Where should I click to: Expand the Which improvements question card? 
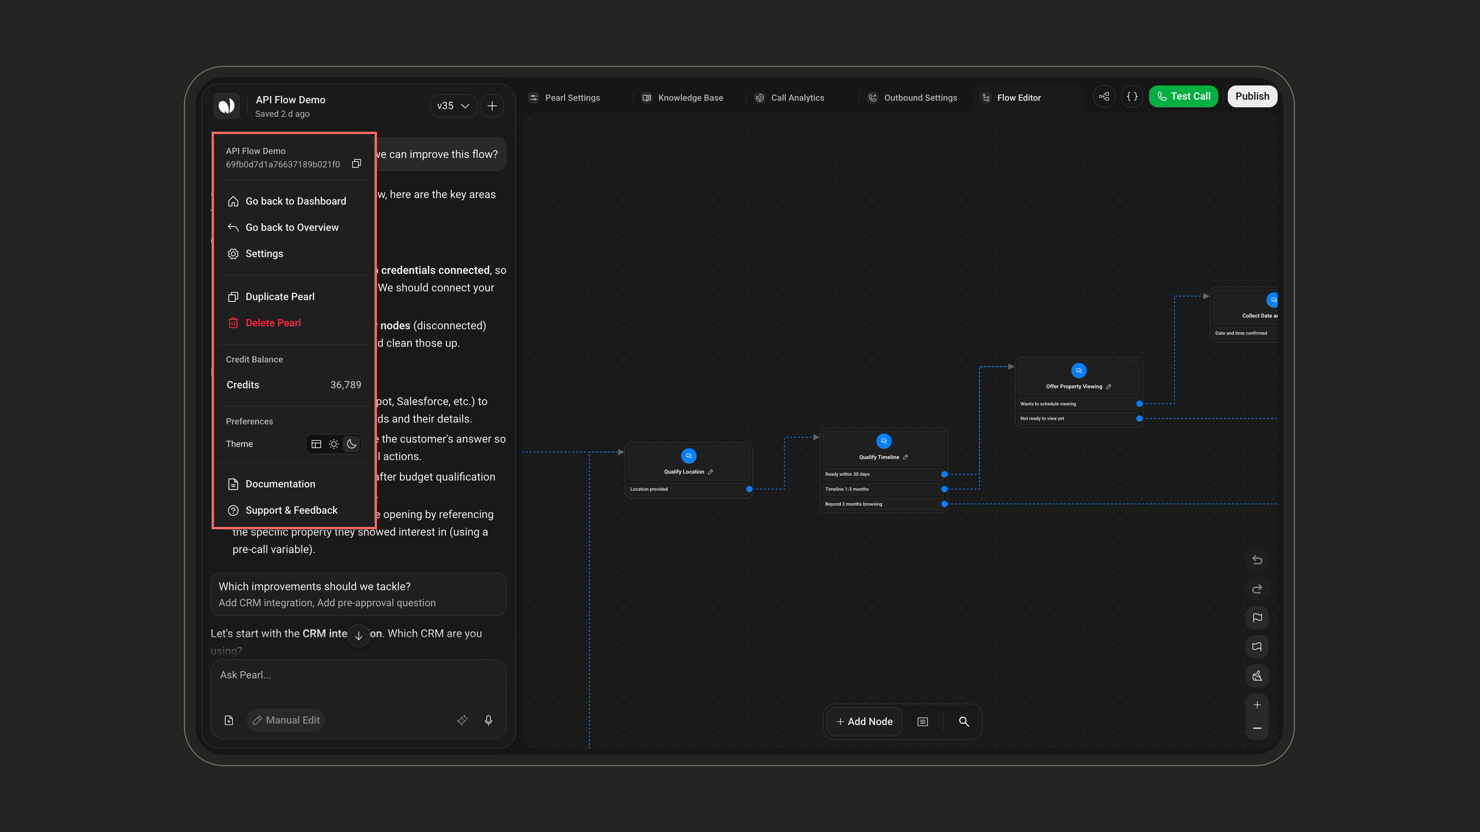pos(358,594)
